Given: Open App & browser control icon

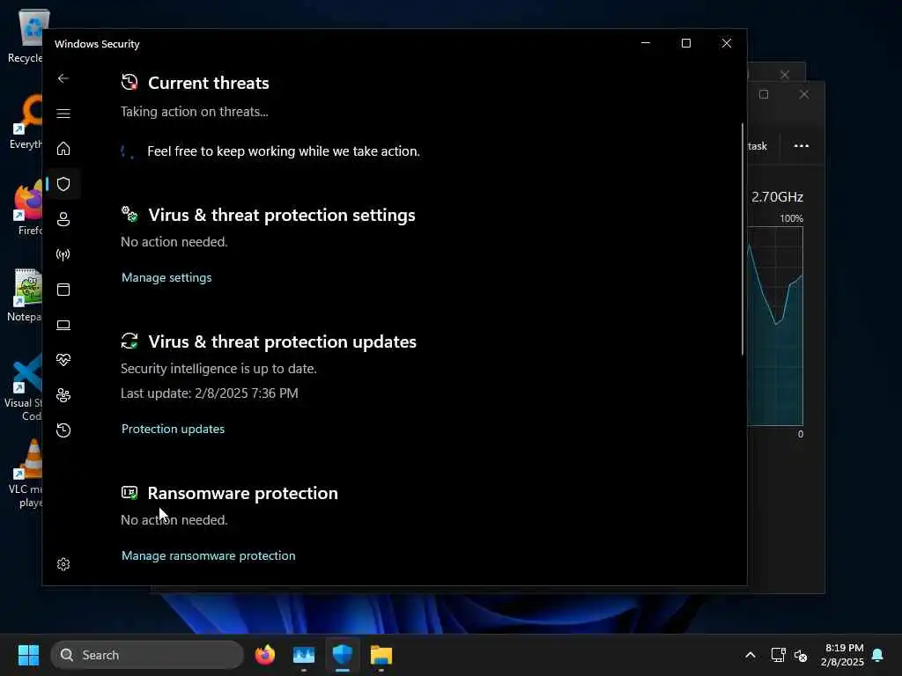Looking at the screenshot, I should click(x=63, y=290).
